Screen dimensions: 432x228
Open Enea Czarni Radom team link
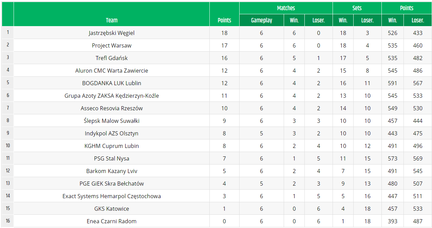112,221
